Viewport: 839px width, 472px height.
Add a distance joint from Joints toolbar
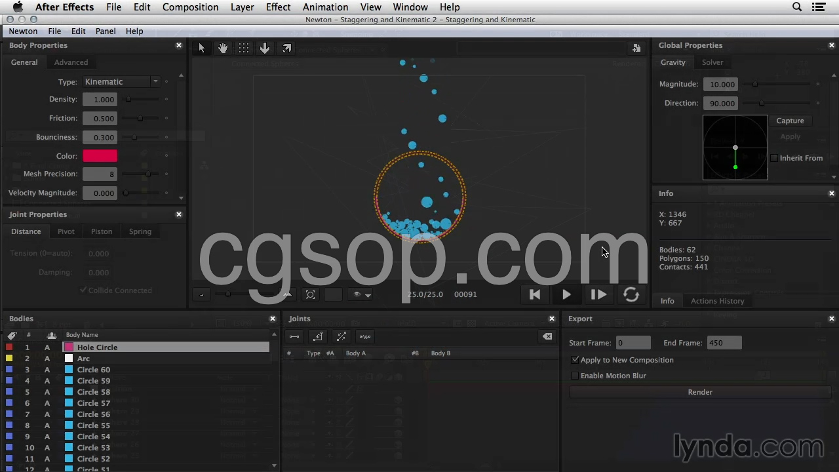pos(294,336)
